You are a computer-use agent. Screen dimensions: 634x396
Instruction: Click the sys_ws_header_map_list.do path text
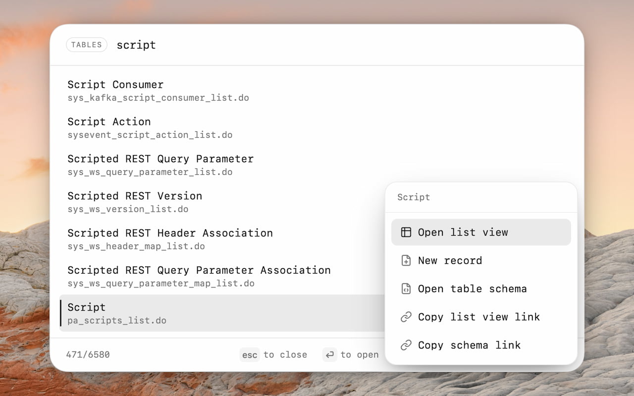click(136, 246)
